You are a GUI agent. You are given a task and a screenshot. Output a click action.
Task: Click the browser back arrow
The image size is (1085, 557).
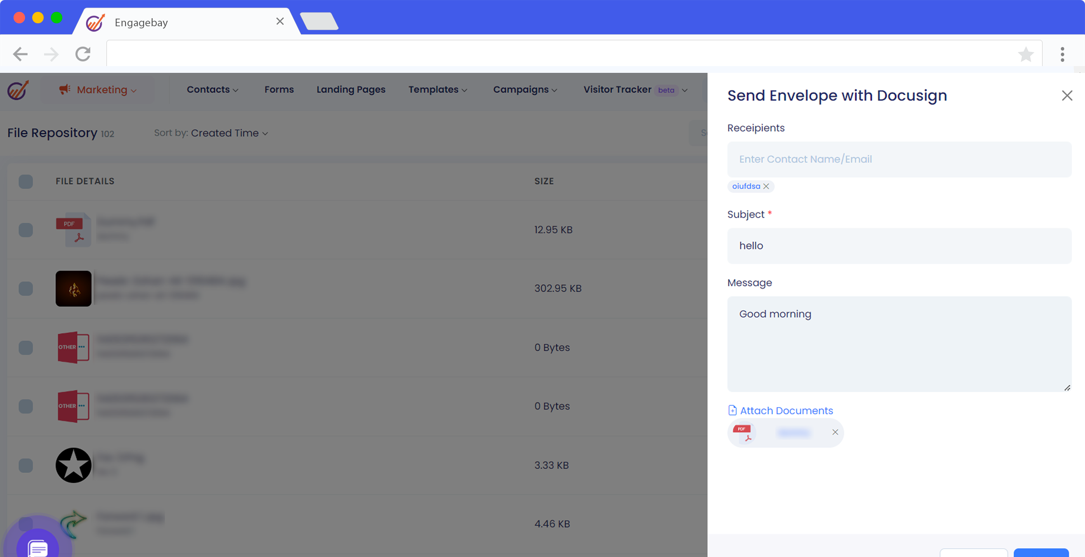point(20,54)
